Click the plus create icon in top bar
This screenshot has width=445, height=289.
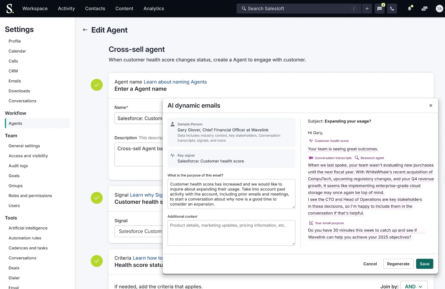[x=367, y=9]
